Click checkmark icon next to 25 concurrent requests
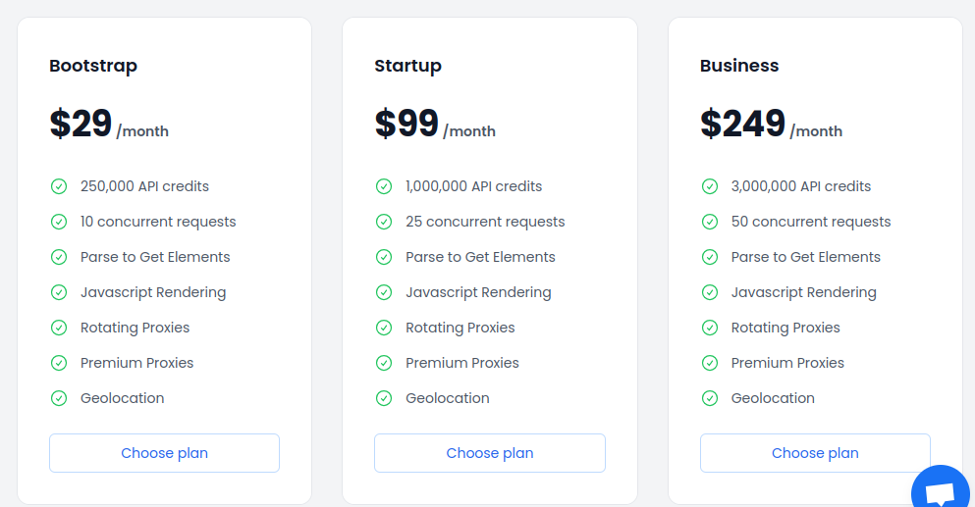The image size is (975, 507). (384, 222)
